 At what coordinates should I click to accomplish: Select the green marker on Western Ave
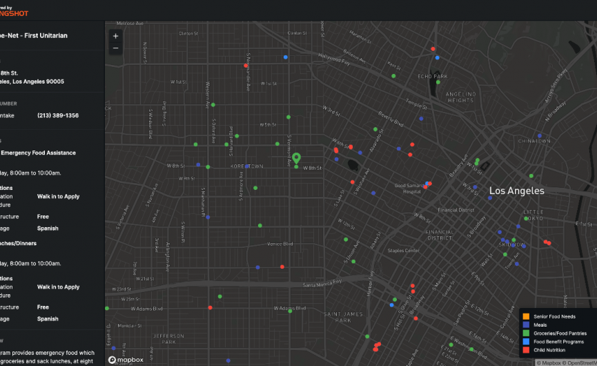213,105
